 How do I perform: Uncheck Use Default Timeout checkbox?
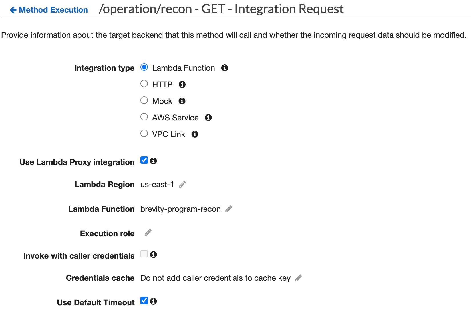click(x=144, y=301)
